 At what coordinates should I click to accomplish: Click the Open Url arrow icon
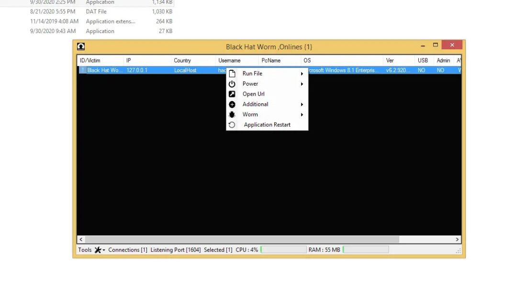click(x=232, y=94)
